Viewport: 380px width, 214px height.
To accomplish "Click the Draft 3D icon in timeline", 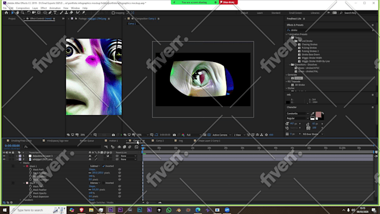I will point(113,147).
